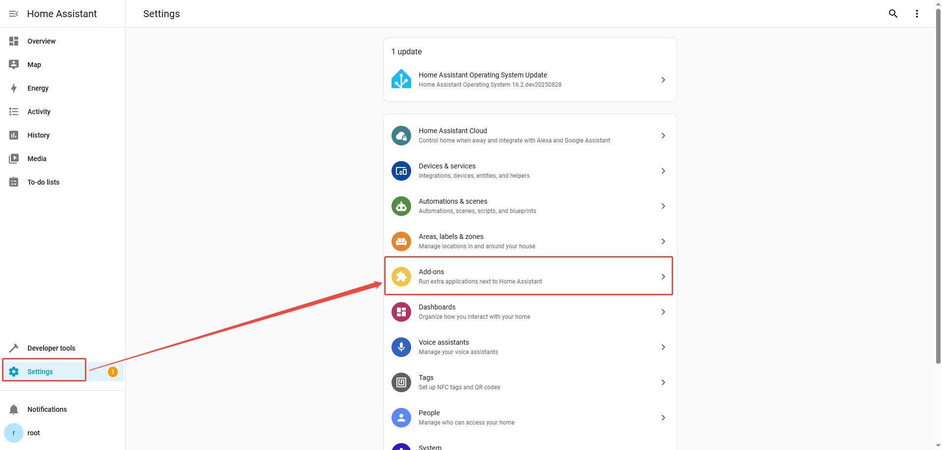942x450 pixels.
Task: Open the three-dot overflow menu
Action: [x=916, y=14]
